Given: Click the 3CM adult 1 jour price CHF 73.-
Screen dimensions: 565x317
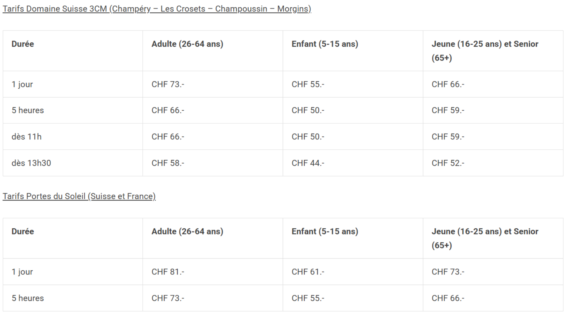Looking at the screenshot, I should pyautogui.click(x=168, y=84).
